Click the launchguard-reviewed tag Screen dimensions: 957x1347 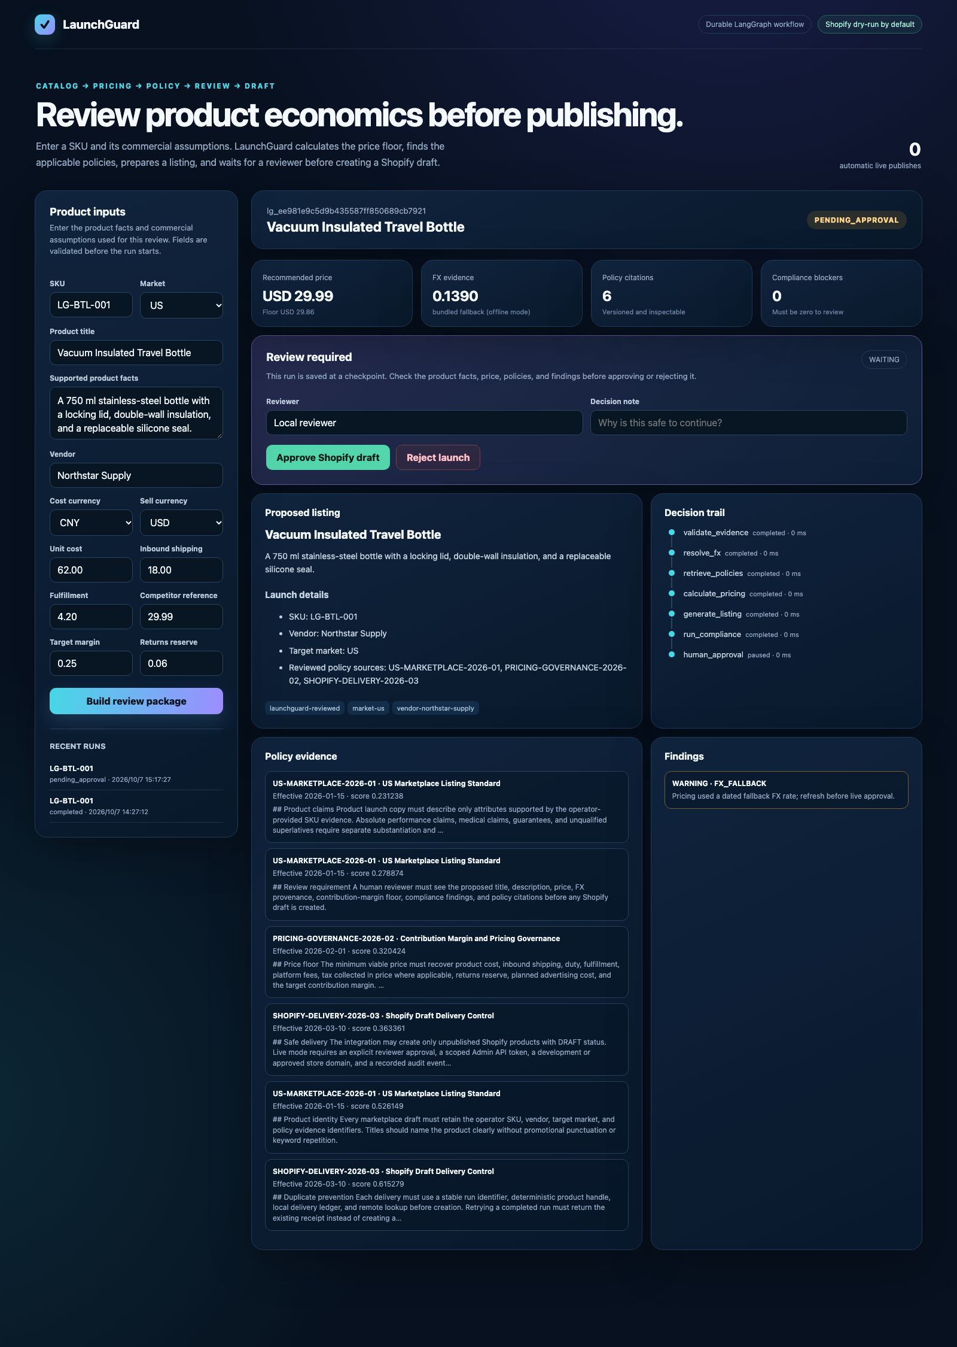coord(304,708)
